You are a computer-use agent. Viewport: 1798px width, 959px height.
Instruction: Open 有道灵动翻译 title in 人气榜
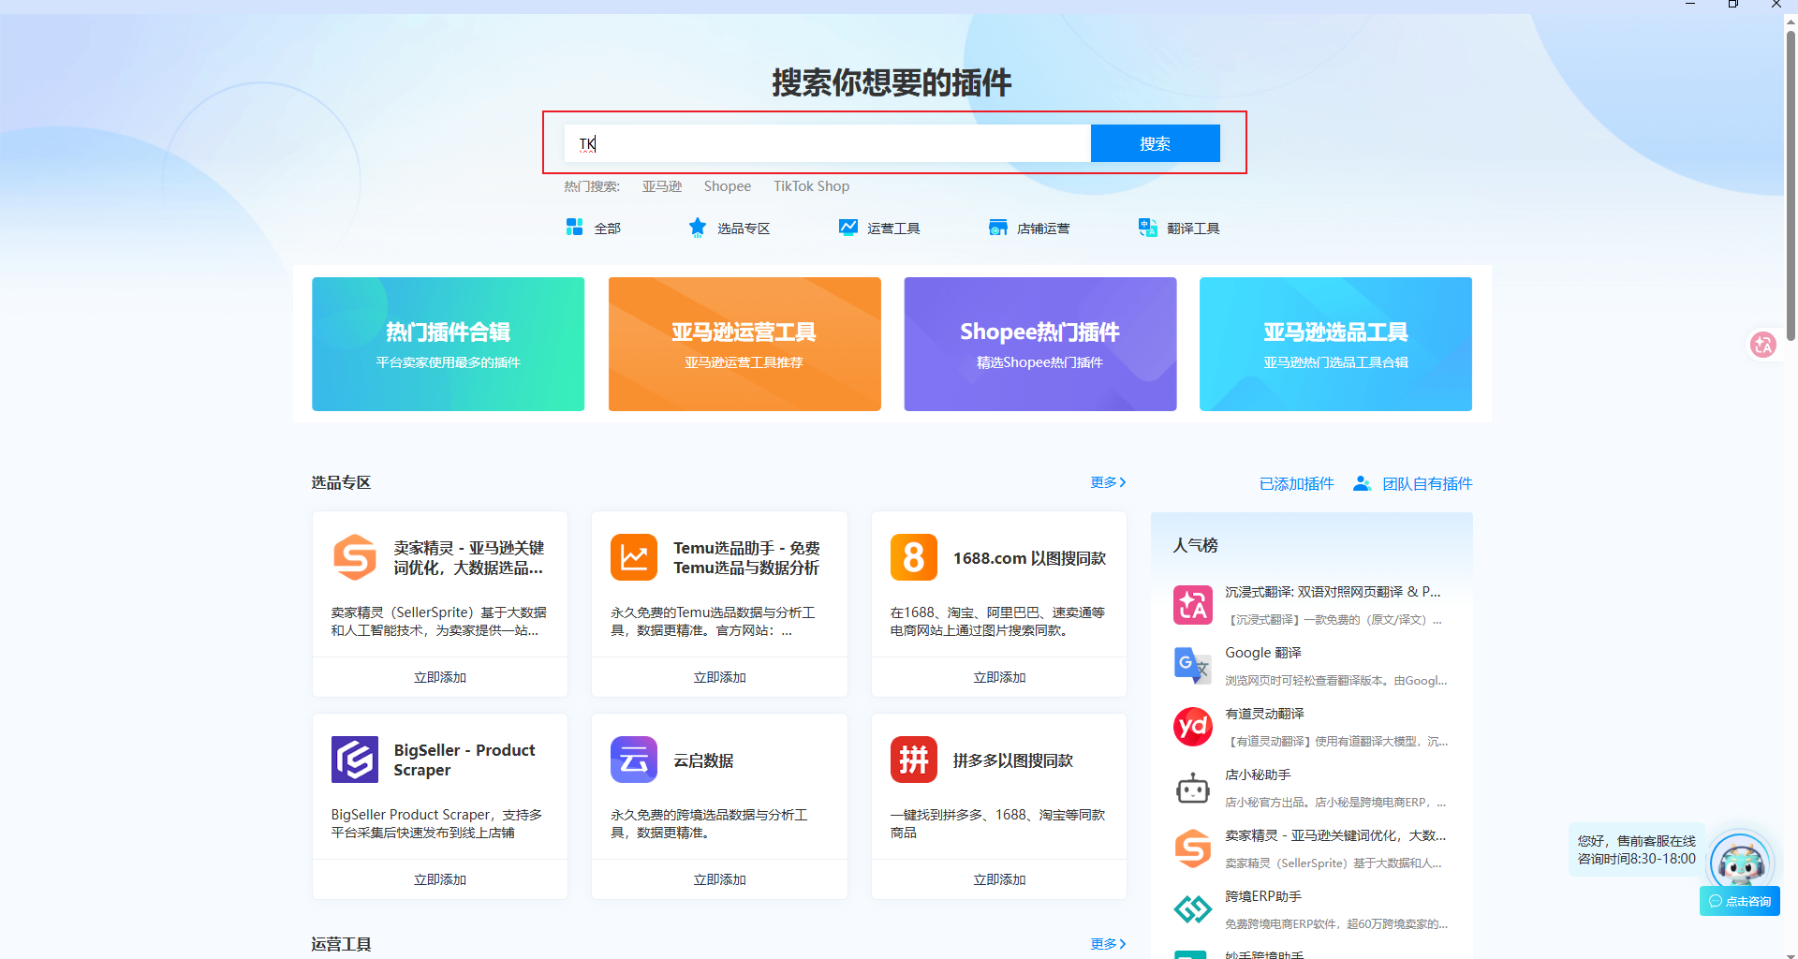1264,714
